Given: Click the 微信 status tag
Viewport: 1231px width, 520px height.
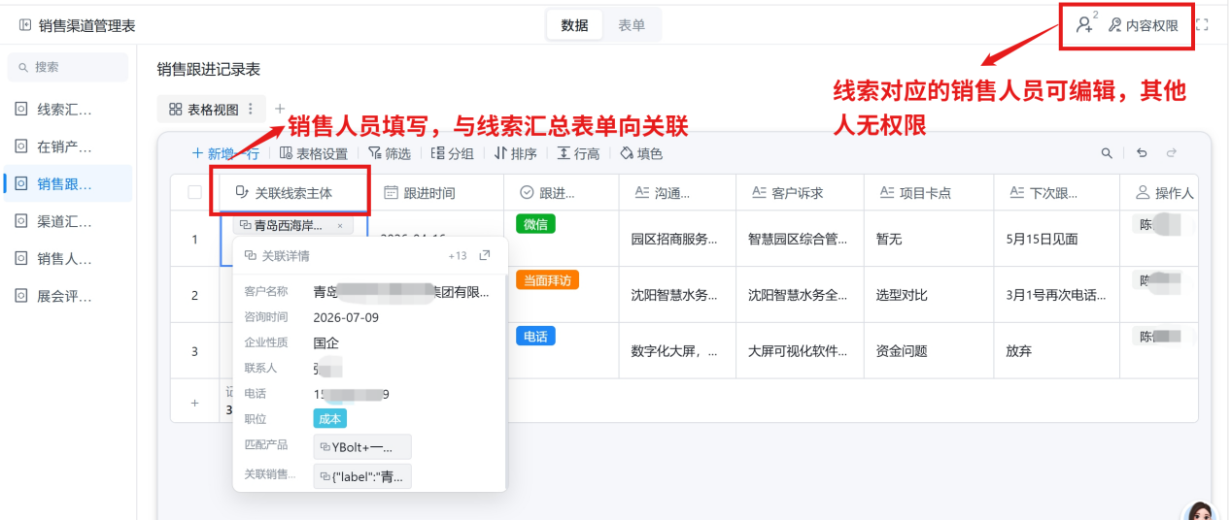Looking at the screenshot, I should tap(535, 224).
